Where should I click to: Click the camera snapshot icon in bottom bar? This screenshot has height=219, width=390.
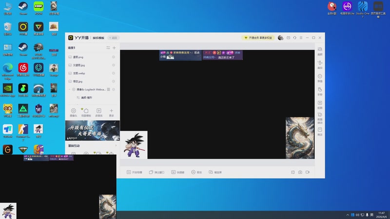pyautogui.click(x=300, y=172)
